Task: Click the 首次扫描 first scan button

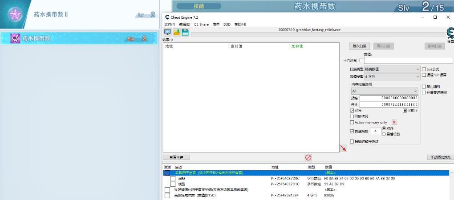Action: coord(360,46)
